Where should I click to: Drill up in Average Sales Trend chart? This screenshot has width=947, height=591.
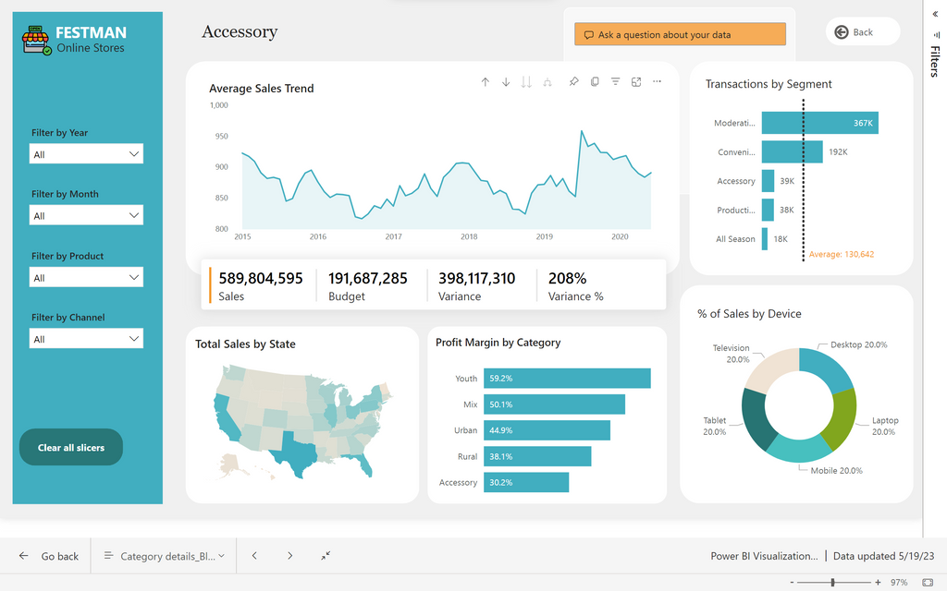point(486,82)
